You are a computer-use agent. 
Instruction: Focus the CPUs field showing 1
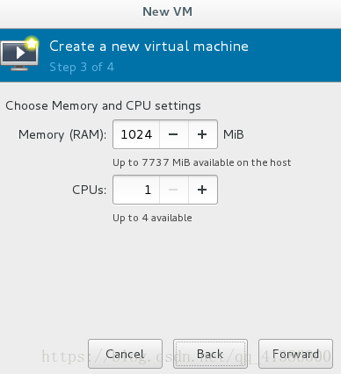(136, 190)
